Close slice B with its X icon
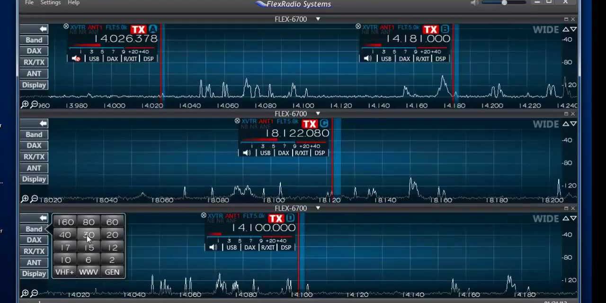 pyautogui.click(x=358, y=27)
